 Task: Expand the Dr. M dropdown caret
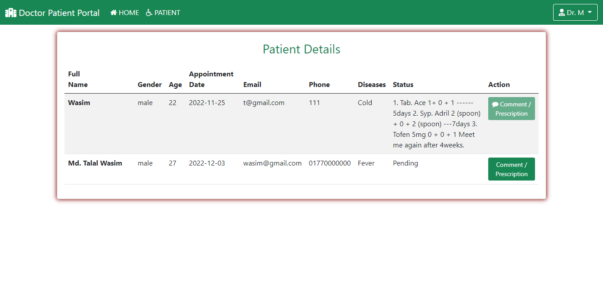tap(590, 12)
